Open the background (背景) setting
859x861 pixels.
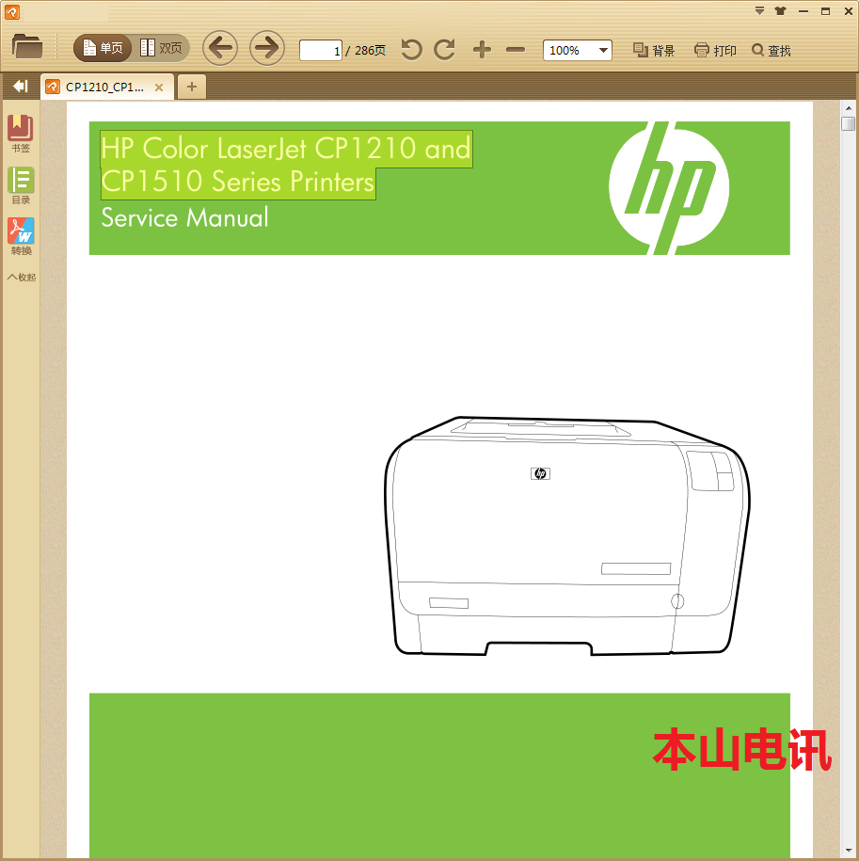point(654,51)
